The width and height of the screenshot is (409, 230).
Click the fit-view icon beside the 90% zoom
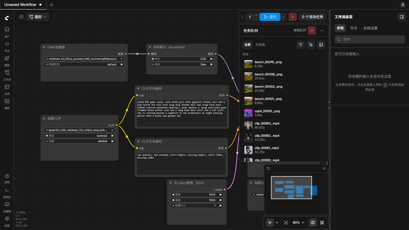(286, 223)
